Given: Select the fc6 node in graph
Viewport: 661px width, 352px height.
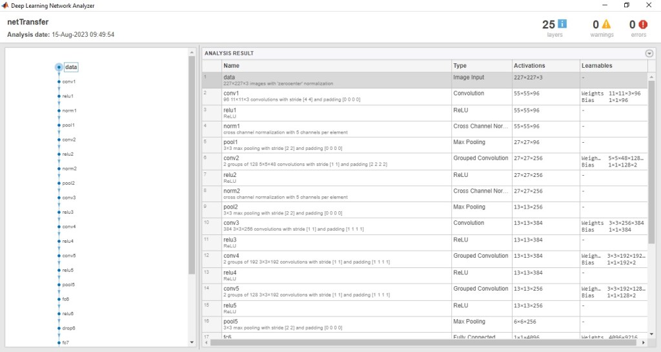Looking at the screenshot, I should (59, 299).
